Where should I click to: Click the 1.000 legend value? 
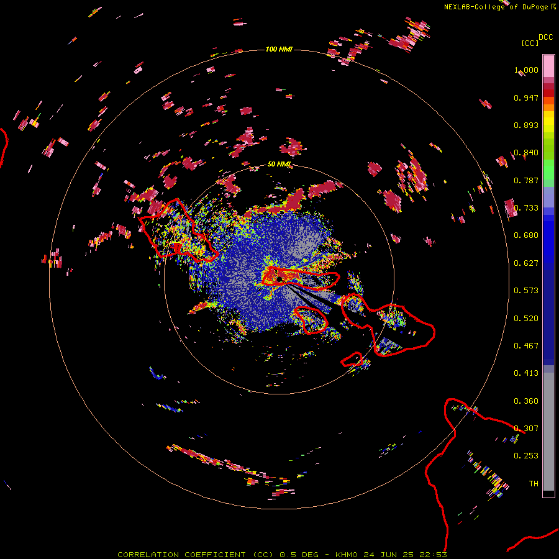click(x=526, y=70)
